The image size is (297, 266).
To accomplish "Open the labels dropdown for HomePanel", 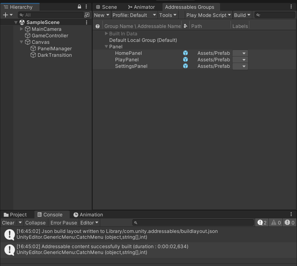I will (x=240, y=53).
